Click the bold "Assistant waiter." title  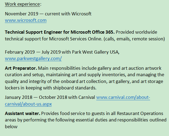click(x=23, y=113)
